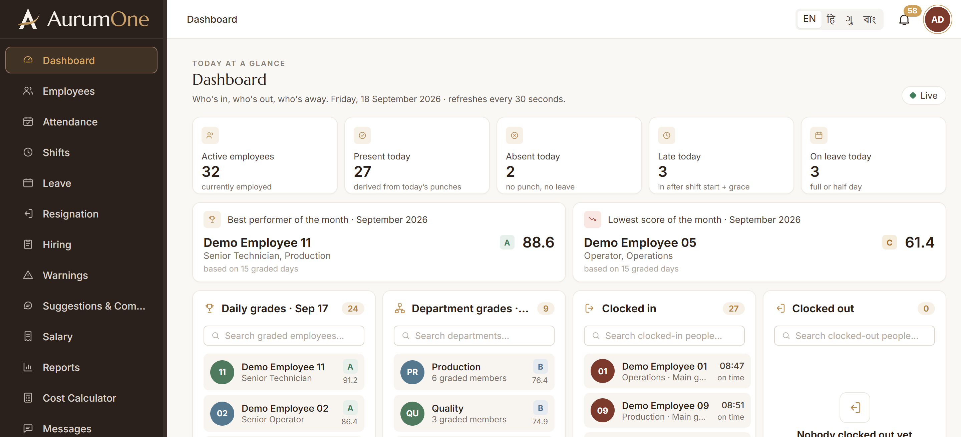The image size is (961, 437).
Task: Focus Search graded employees field
Action: point(284,336)
